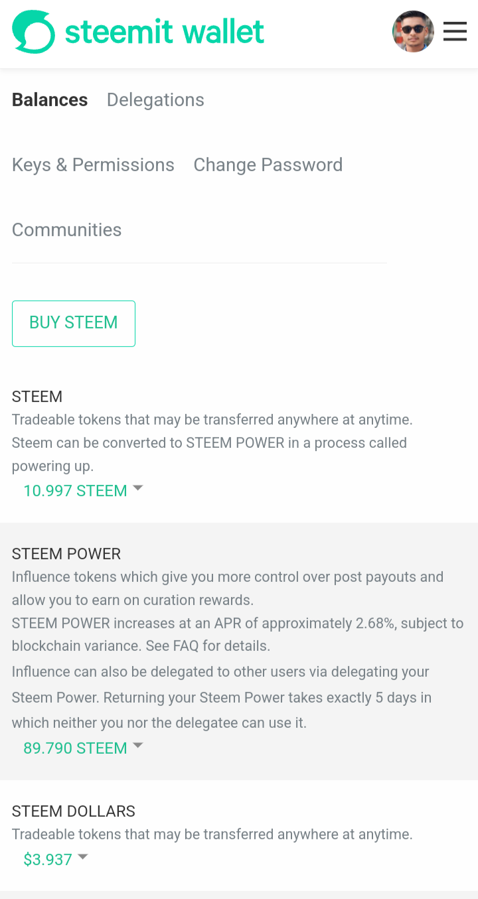The image size is (478, 899).
Task: Click the BUY STEEM button
Action: pos(74,323)
